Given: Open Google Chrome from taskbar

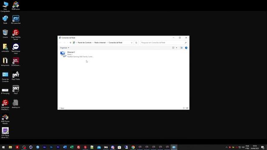Looking at the screenshot, I should (x=133, y=147).
